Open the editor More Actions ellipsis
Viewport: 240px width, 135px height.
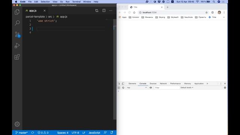111,10
